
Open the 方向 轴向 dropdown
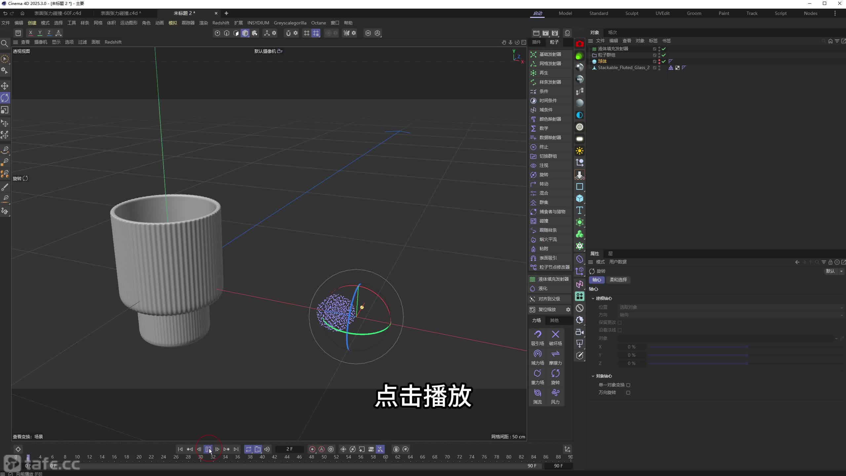731,315
